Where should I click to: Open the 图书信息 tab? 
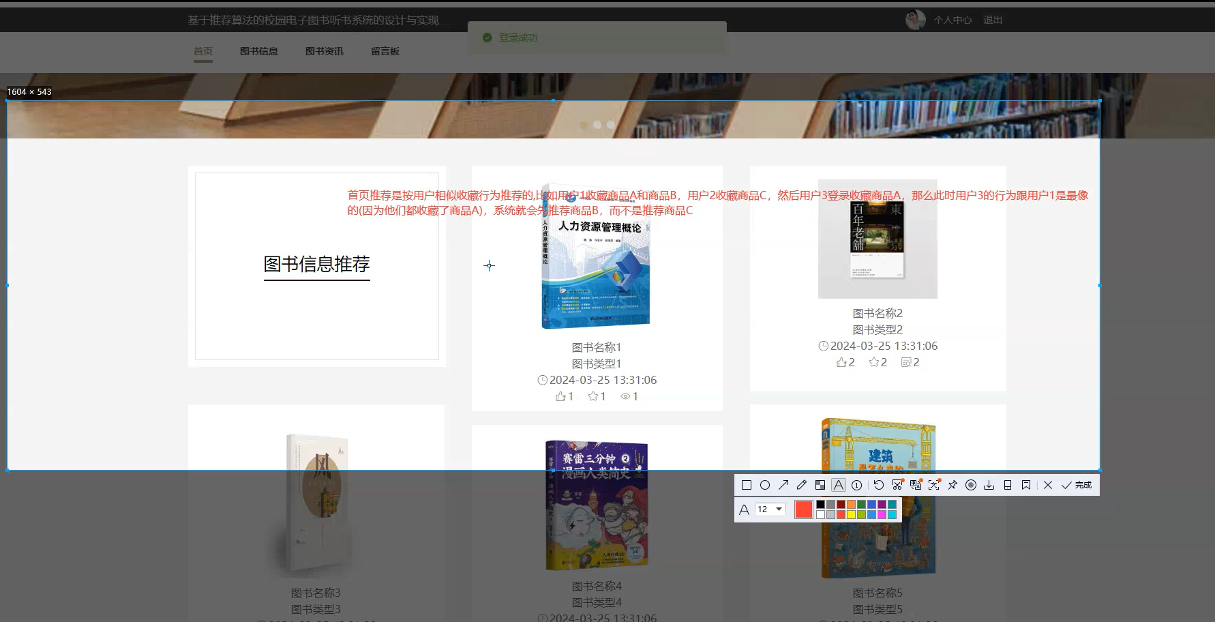(x=259, y=51)
